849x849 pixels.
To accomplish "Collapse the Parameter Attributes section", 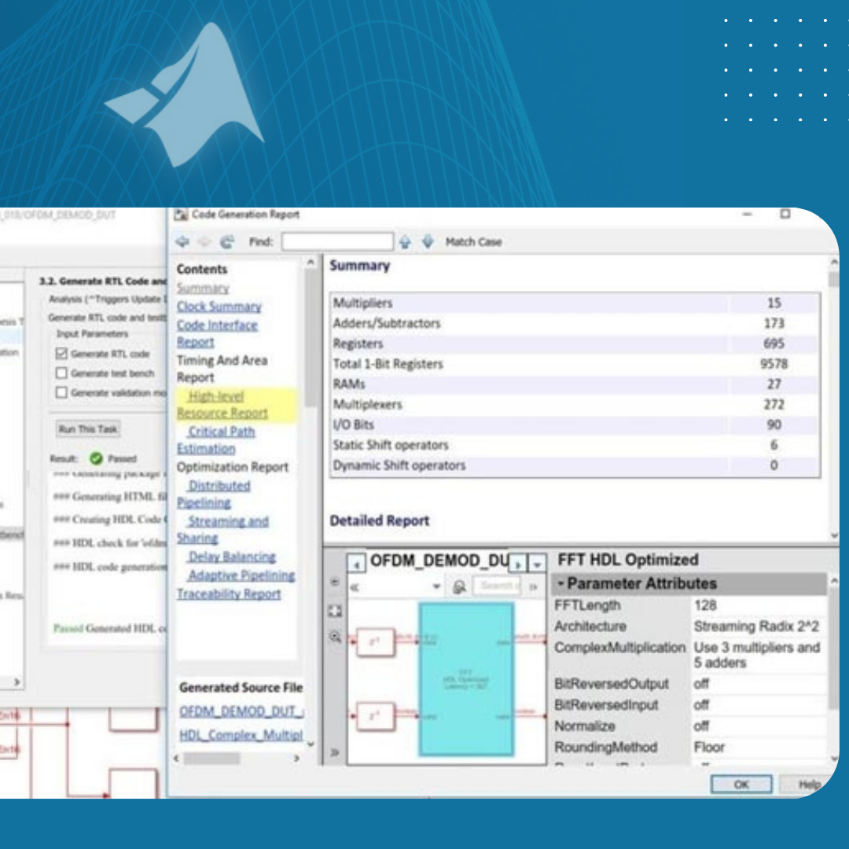I will click(x=561, y=584).
